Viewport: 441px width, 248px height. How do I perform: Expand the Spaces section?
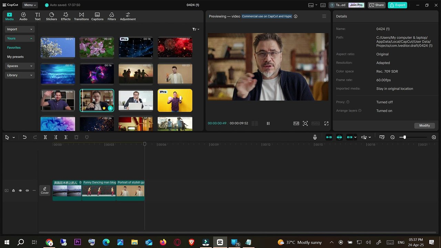click(x=20, y=66)
